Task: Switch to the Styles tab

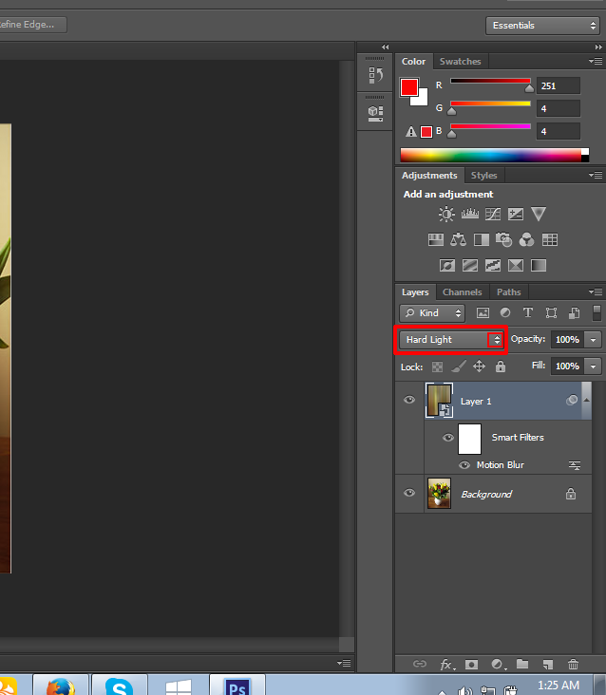Action: pyautogui.click(x=483, y=175)
